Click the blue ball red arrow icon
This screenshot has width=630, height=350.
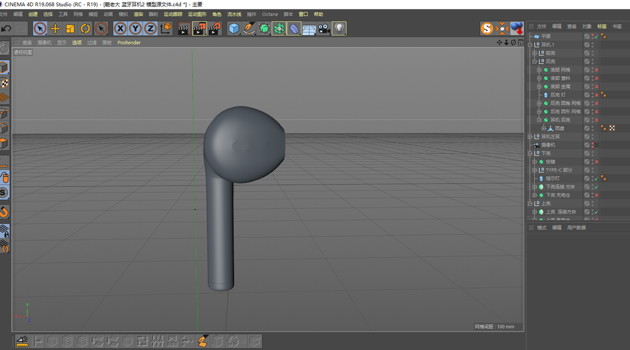[517, 29]
